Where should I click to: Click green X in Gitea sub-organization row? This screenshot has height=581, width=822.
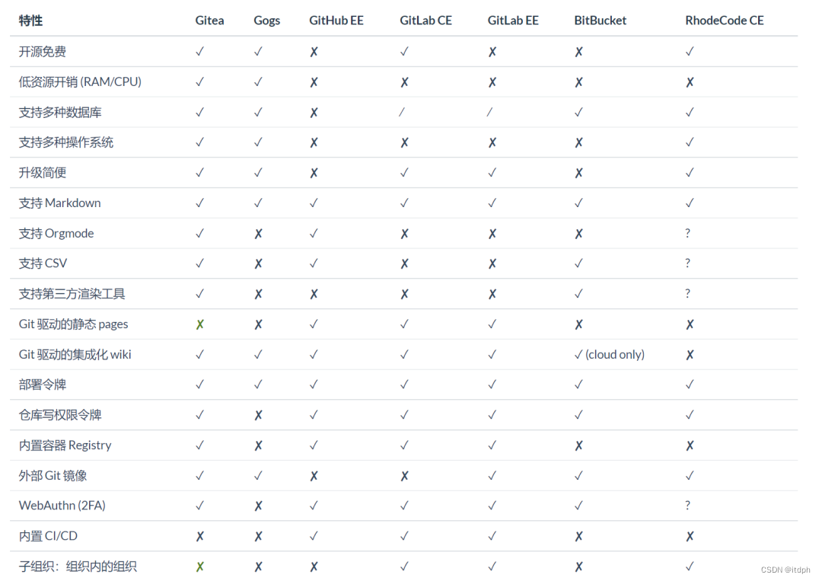click(x=199, y=567)
